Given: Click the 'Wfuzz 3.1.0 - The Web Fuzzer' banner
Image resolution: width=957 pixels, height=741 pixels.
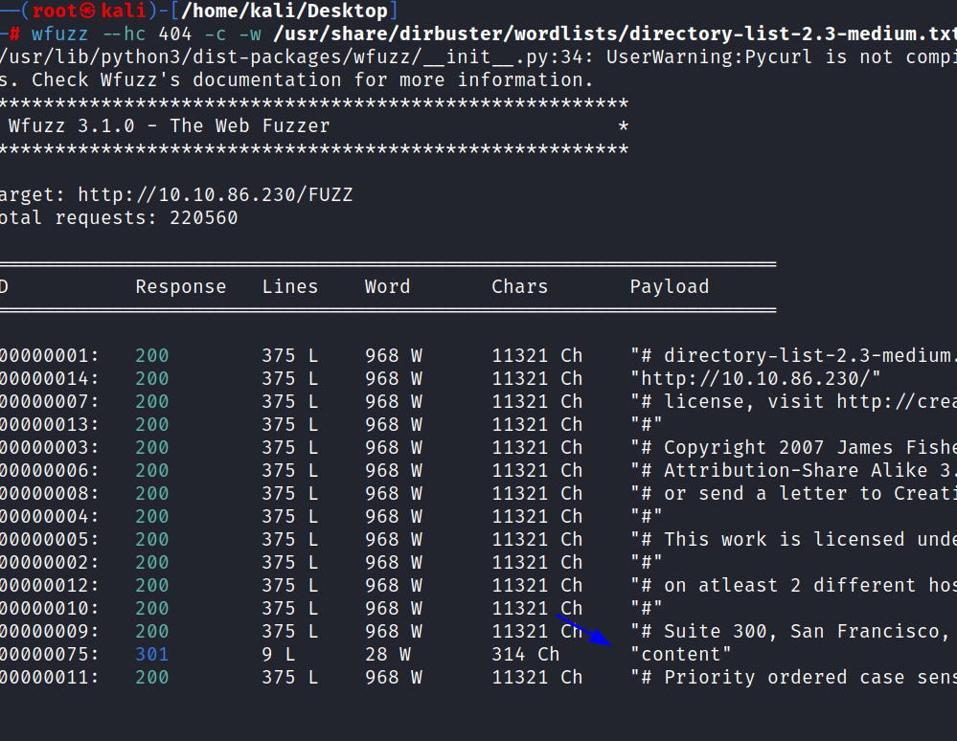Looking at the screenshot, I should pos(169,125).
